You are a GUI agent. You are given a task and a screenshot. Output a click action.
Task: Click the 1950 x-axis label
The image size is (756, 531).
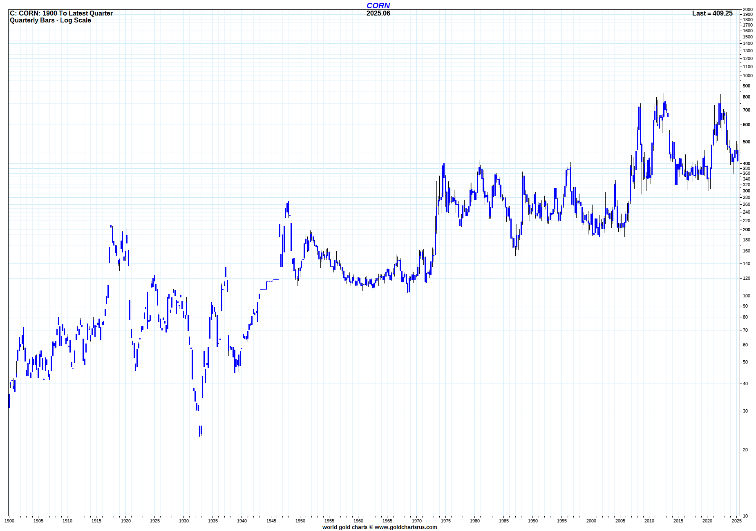[x=300, y=521]
